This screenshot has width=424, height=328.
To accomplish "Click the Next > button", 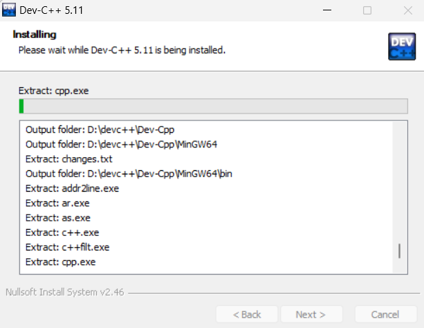I will tap(311, 314).
